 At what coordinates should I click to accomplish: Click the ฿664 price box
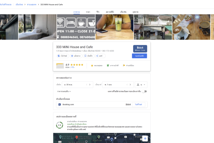tap(140, 49)
